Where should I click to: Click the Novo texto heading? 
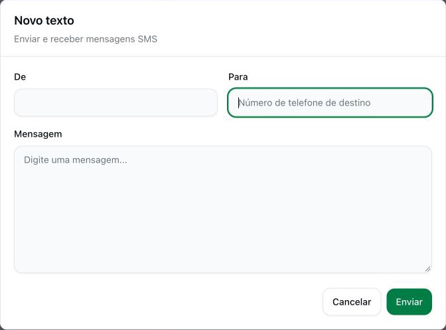click(x=44, y=21)
